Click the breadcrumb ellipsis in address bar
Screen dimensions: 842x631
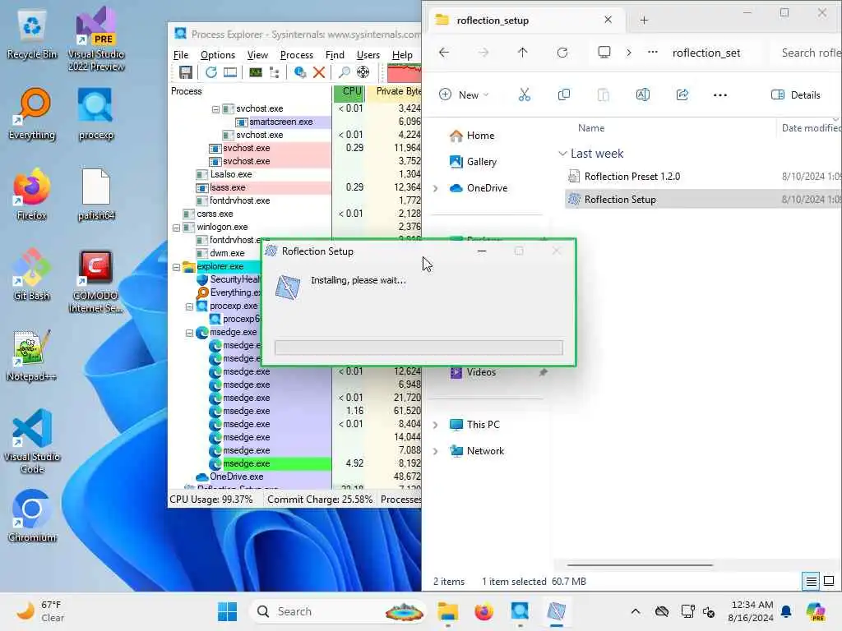click(x=652, y=53)
